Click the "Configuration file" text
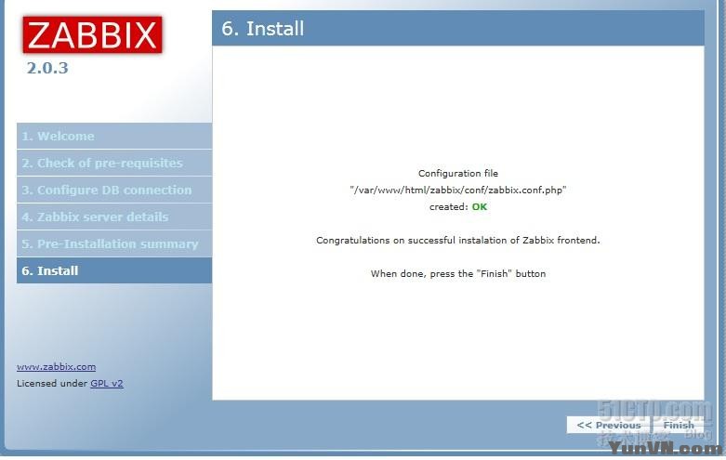Screen dimensions: 726x460 coord(458,173)
